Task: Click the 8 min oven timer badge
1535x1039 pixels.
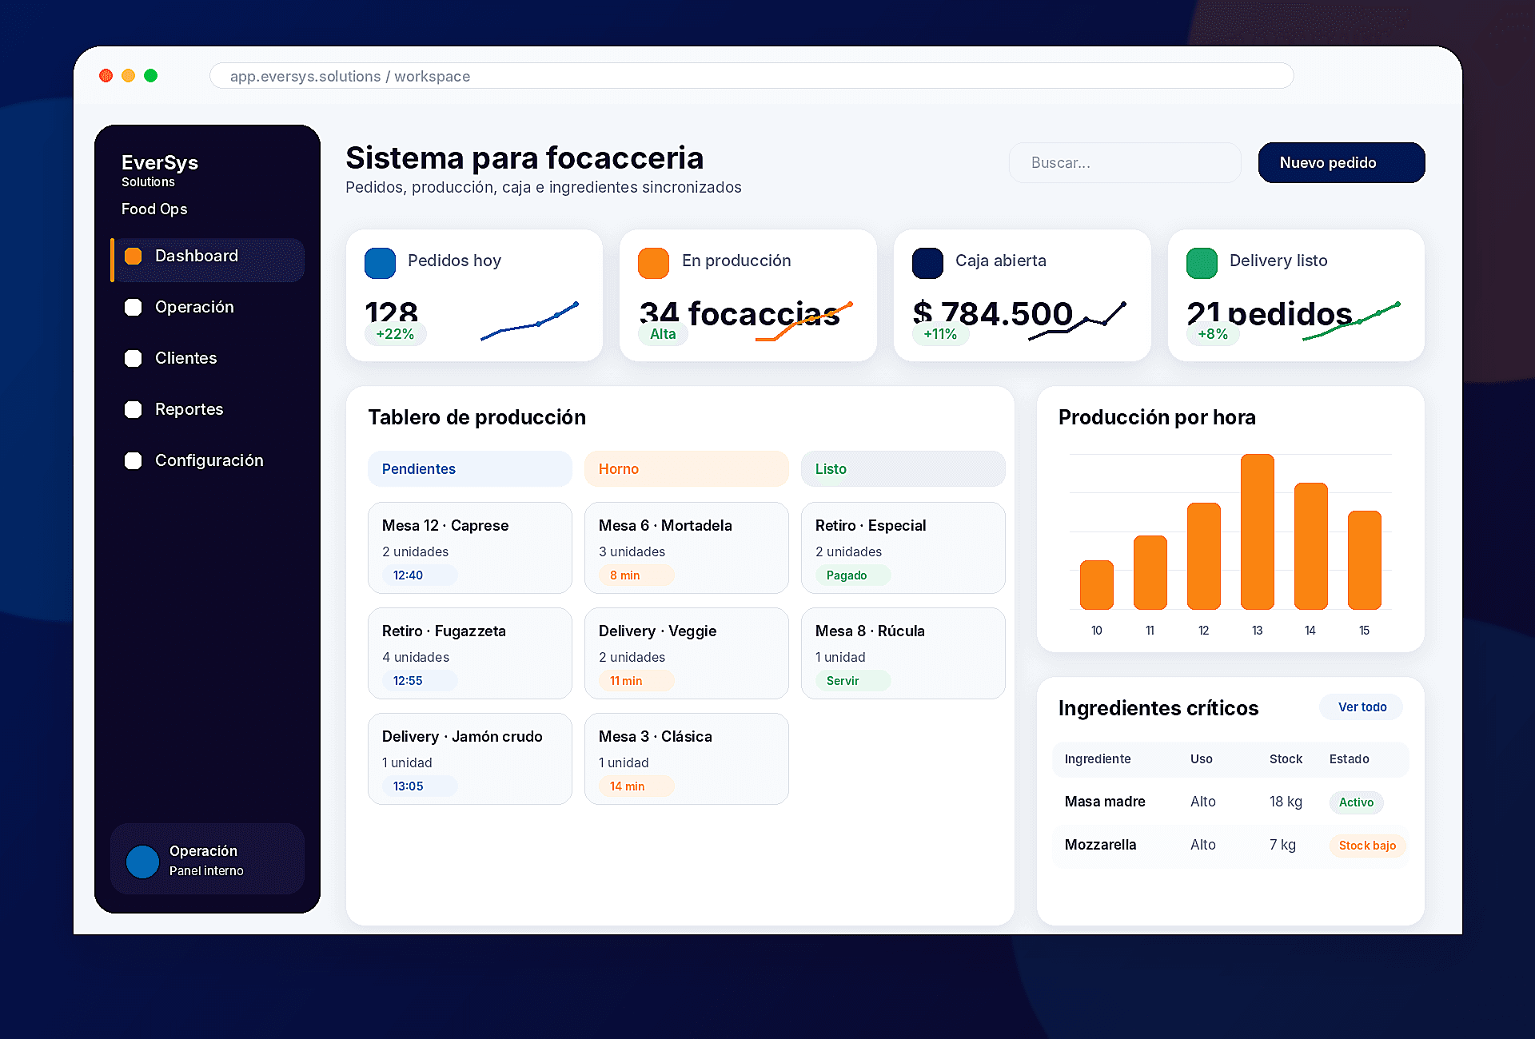Action: pos(636,575)
